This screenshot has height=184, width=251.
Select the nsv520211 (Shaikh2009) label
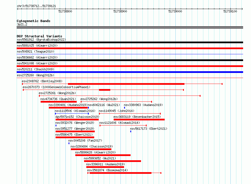point(36,69)
